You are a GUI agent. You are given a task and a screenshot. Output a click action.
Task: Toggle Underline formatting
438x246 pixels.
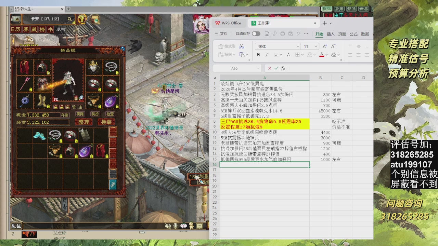(275, 55)
